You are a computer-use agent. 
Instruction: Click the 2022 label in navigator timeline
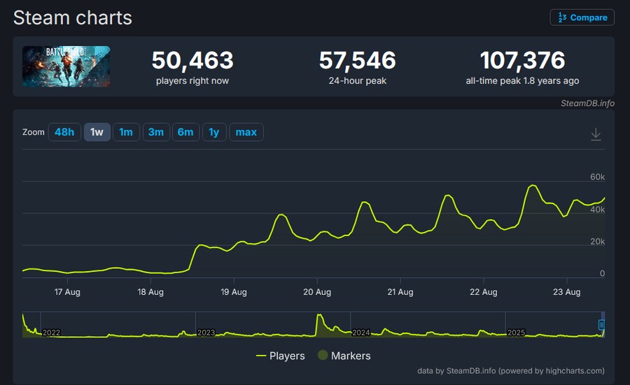click(51, 333)
